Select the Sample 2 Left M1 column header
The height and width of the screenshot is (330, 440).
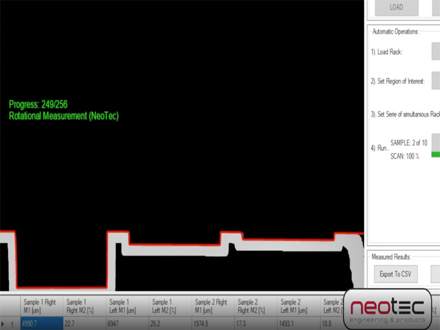pos(298,306)
